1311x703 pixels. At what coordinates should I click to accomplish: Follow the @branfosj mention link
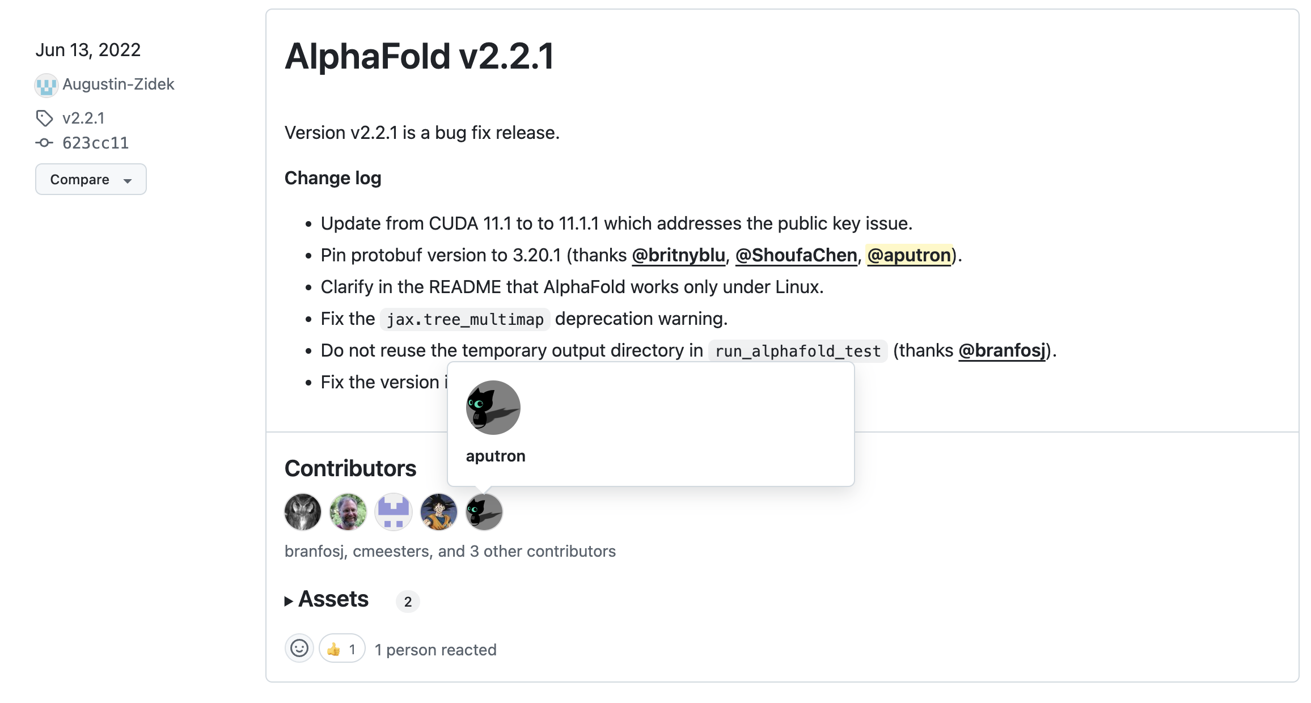(1002, 350)
